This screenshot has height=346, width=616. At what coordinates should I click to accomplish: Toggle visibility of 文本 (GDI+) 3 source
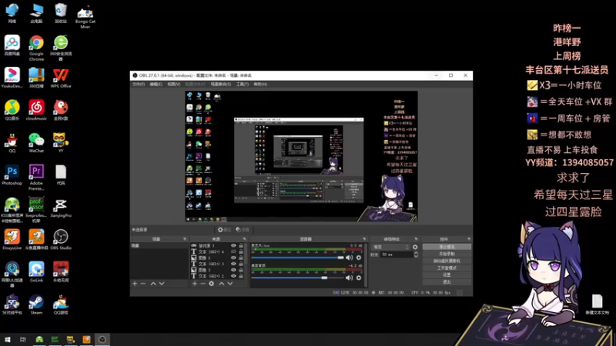coord(233,264)
